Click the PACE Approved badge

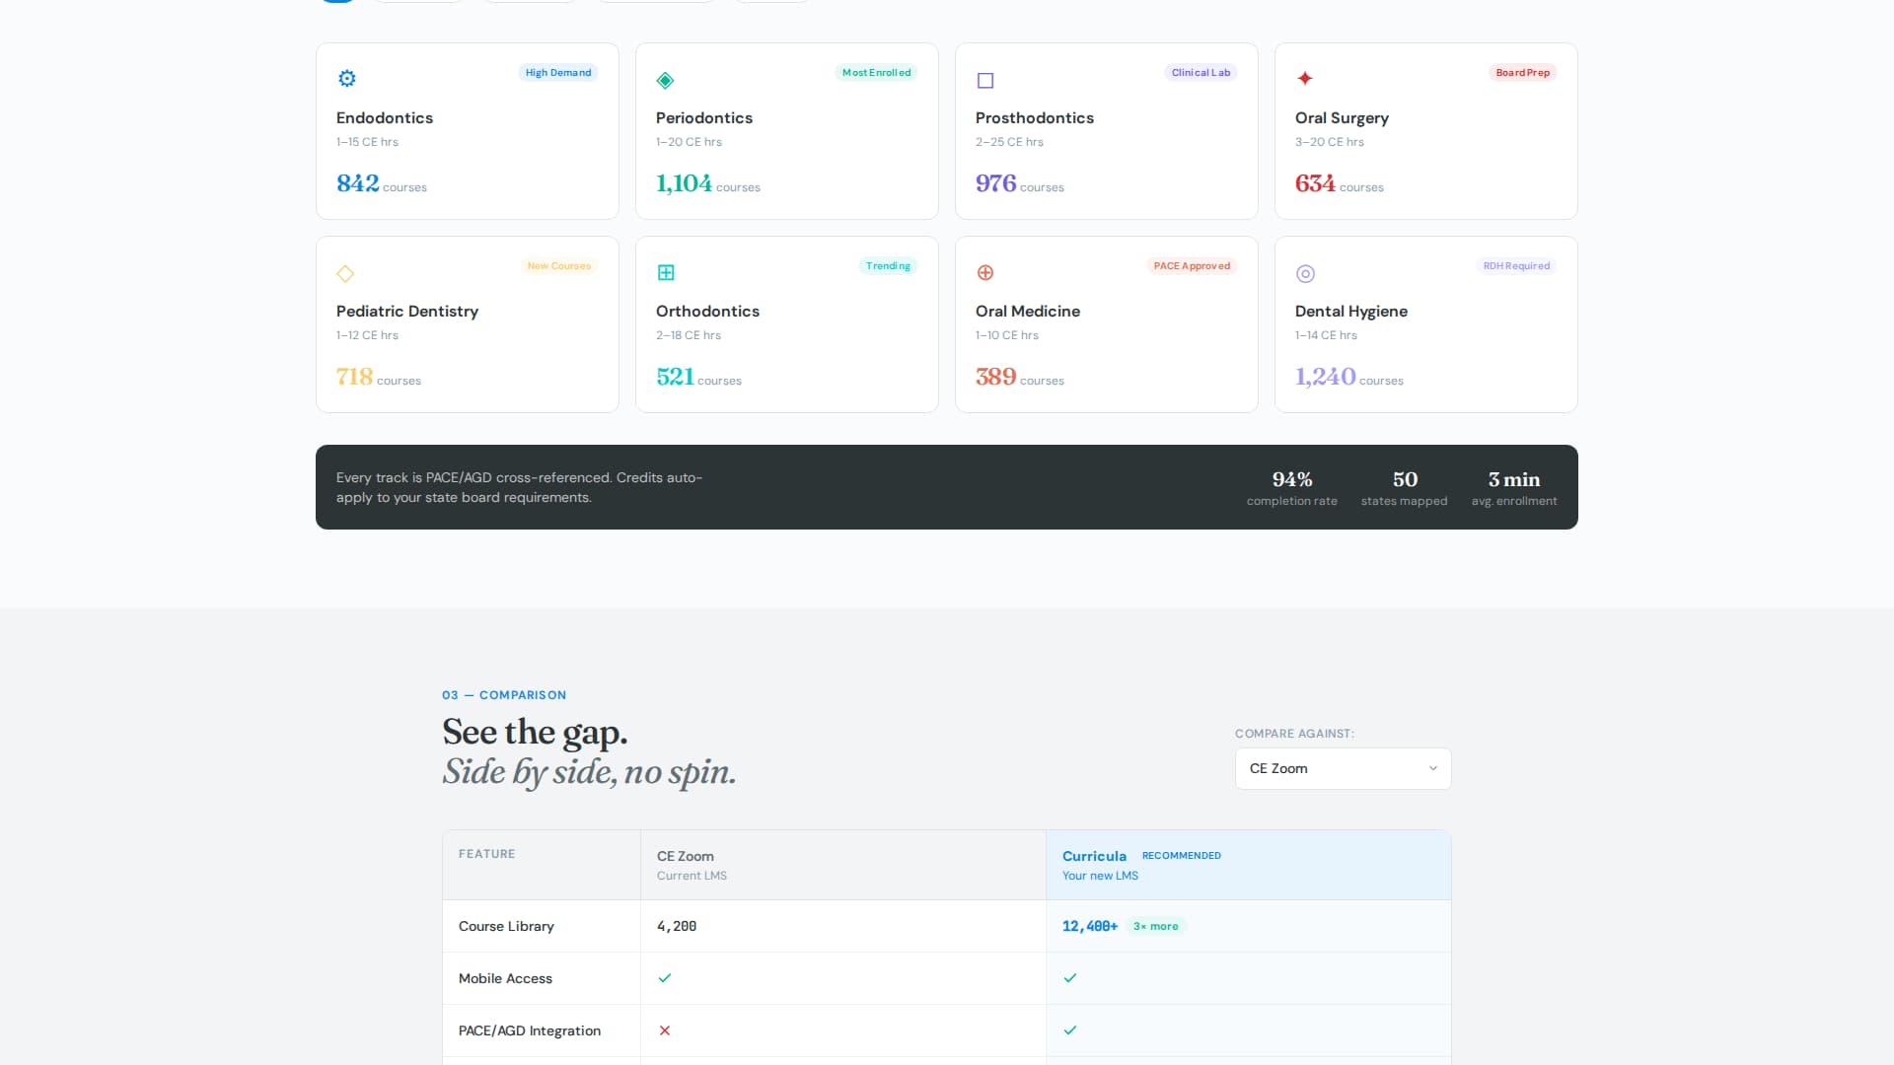click(1192, 265)
